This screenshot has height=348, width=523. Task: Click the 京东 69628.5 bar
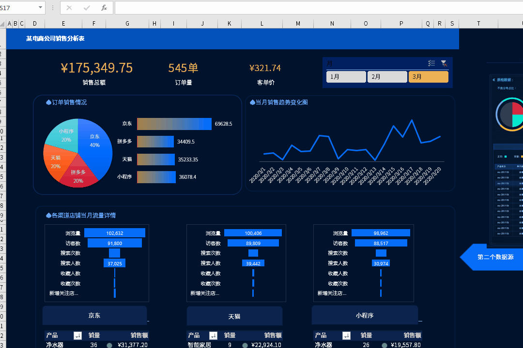pos(174,124)
